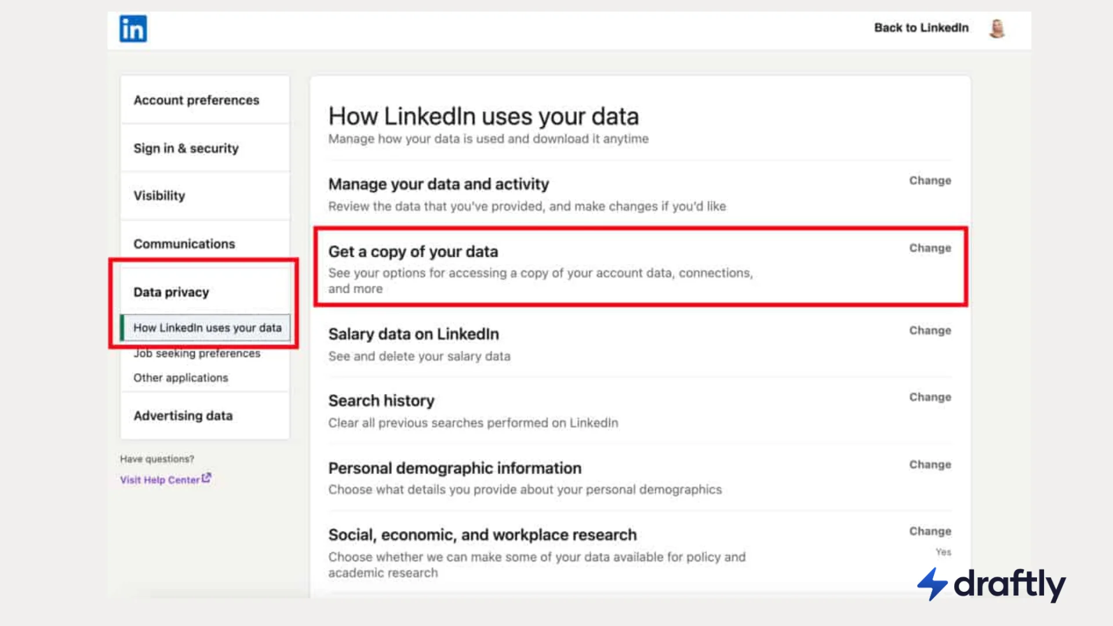The image size is (1113, 626).
Task: Click Change beside Search history
Action: click(930, 397)
